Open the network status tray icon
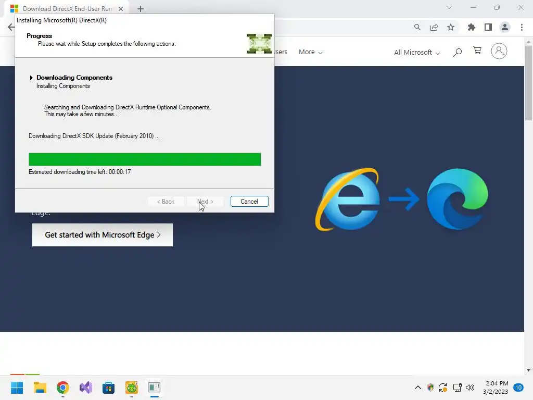This screenshot has height=400, width=533. (457, 387)
